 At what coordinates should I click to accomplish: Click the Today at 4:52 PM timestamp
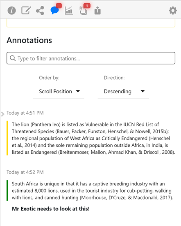click(x=25, y=172)
